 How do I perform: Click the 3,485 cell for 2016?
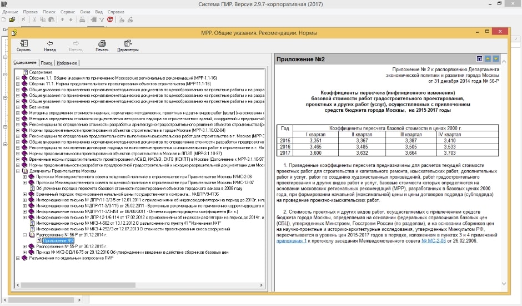(x=362, y=147)
